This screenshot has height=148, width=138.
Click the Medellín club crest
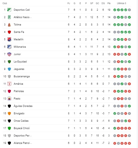(9, 39)
